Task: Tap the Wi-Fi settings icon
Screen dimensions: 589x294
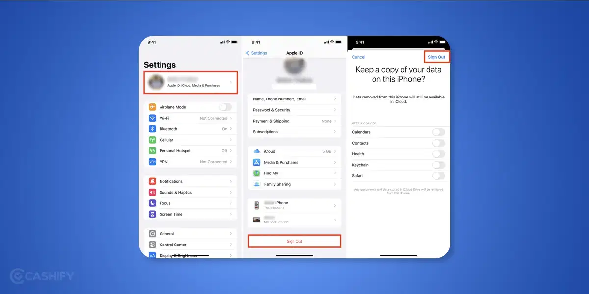Action: (x=152, y=118)
